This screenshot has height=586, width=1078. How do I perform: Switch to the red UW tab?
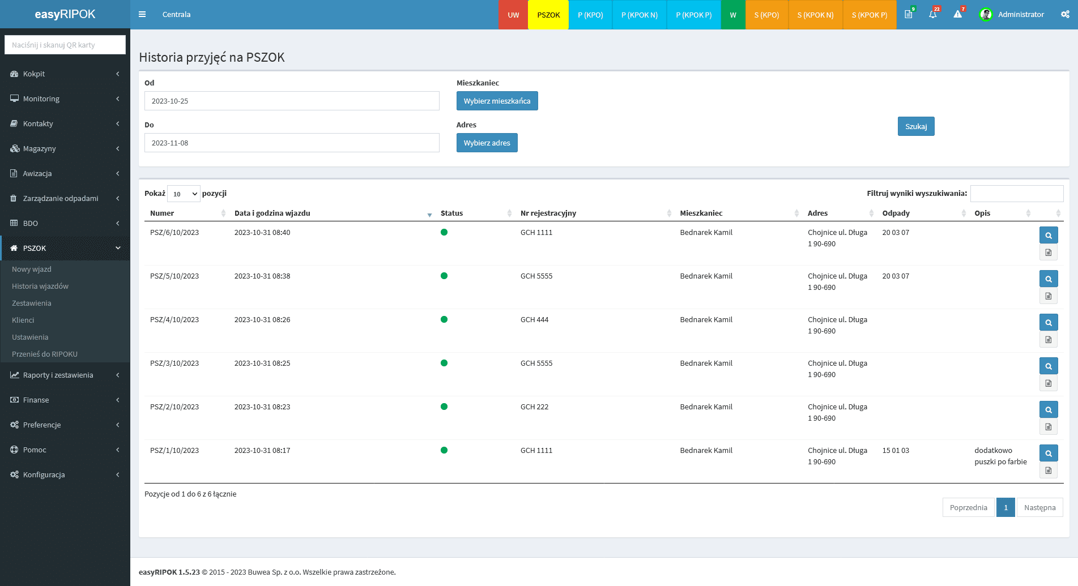click(513, 15)
